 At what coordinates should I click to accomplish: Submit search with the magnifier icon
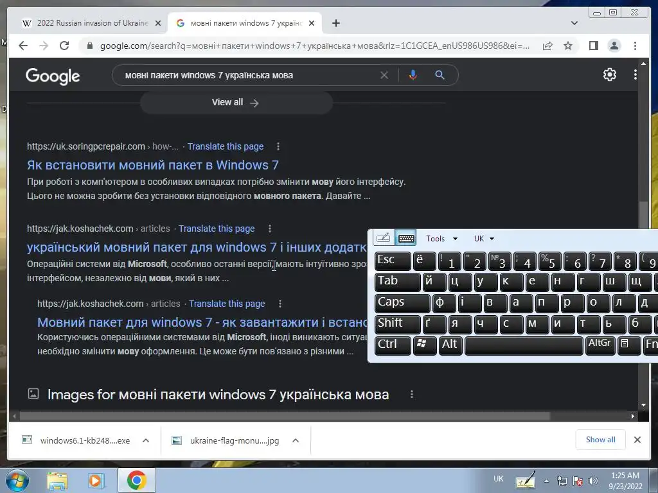[440, 75]
